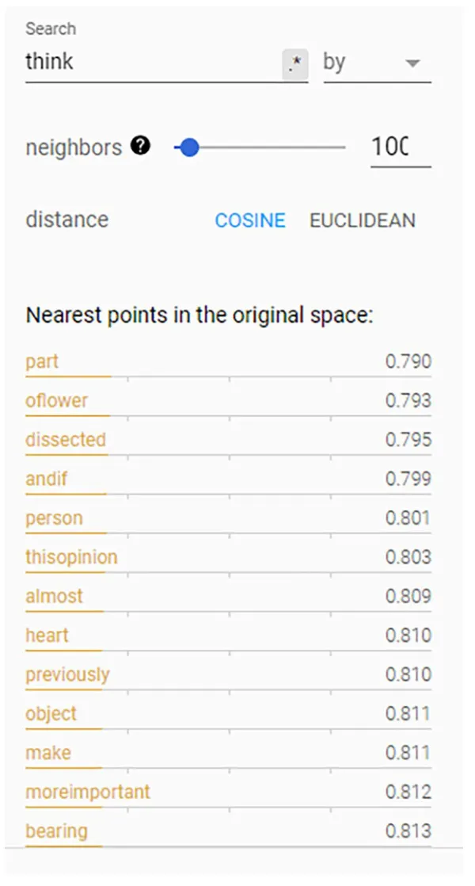Screen dimensions: 475x886
Task: Click the neighbors count input
Action: pyautogui.click(x=400, y=147)
